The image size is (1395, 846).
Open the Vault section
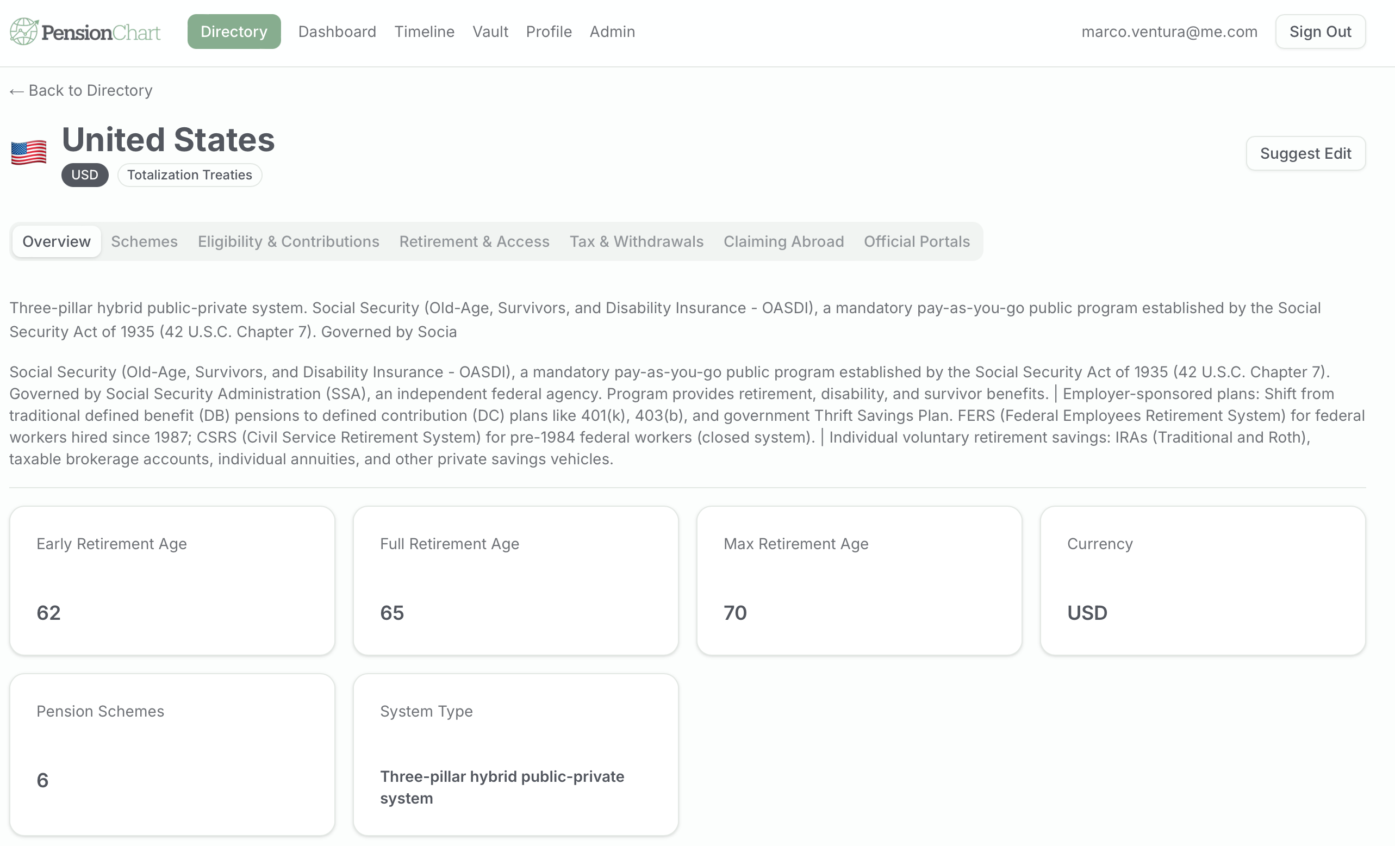490,32
